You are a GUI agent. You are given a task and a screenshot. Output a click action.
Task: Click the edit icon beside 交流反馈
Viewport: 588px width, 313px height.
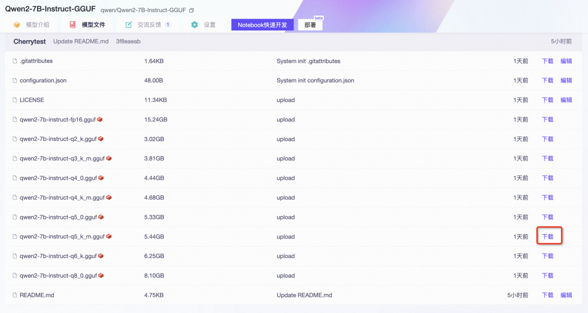point(128,24)
